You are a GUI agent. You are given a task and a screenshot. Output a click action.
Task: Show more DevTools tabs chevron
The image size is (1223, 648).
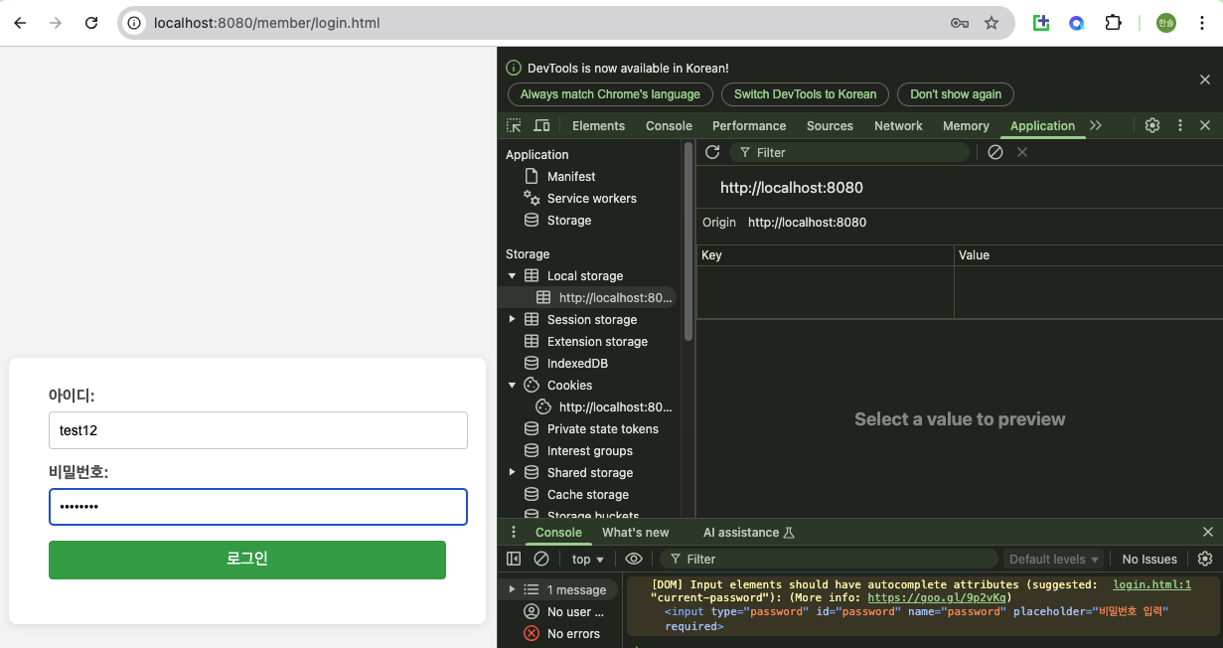pos(1096,125)
